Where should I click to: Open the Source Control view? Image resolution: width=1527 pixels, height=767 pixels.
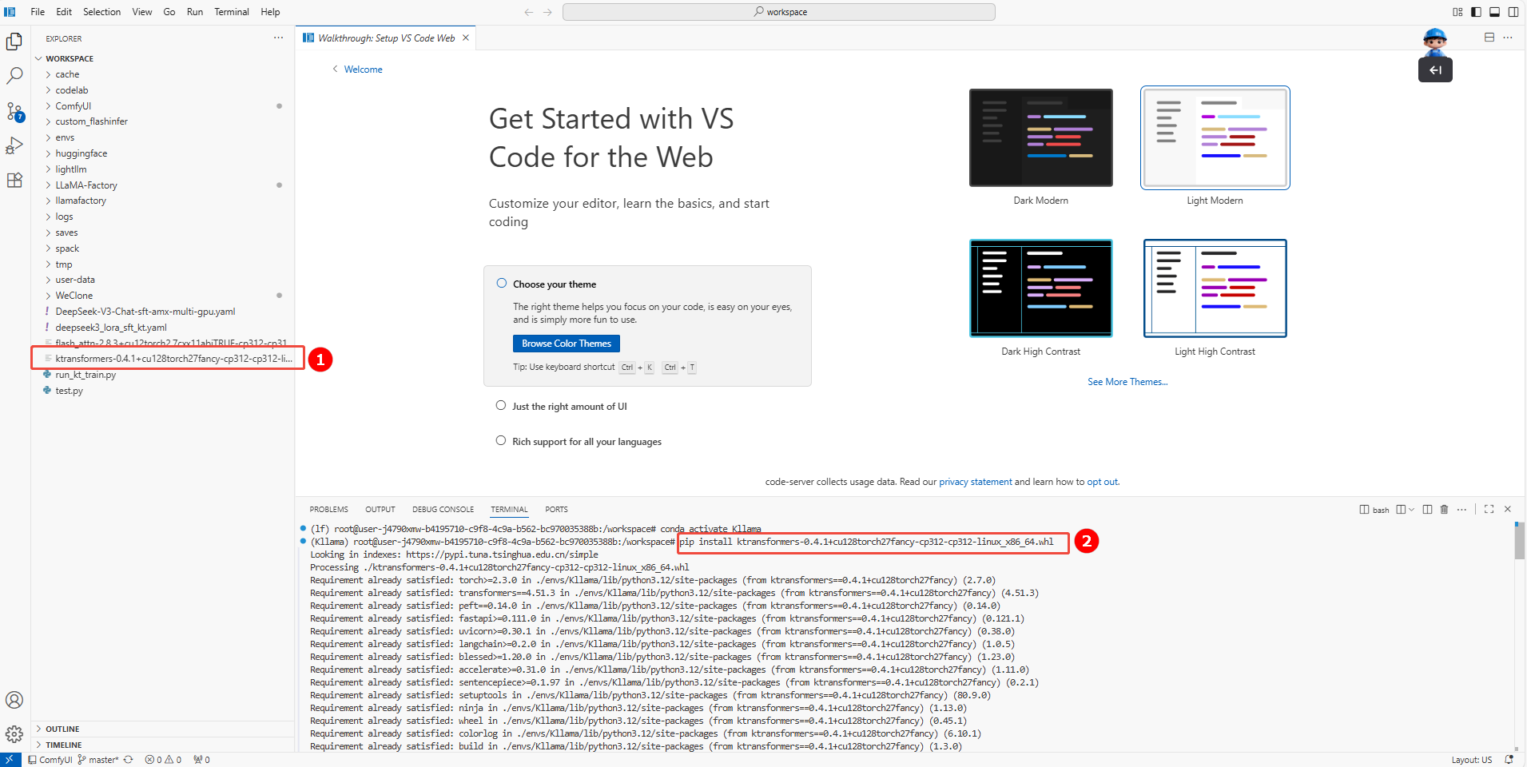14,111
